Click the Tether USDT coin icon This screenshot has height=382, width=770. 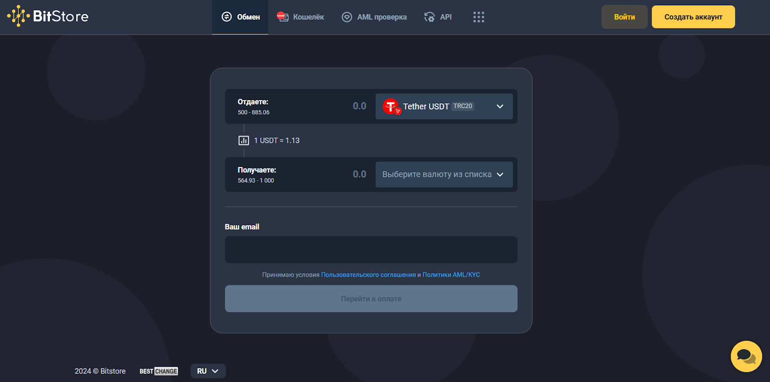pos(391,106)
